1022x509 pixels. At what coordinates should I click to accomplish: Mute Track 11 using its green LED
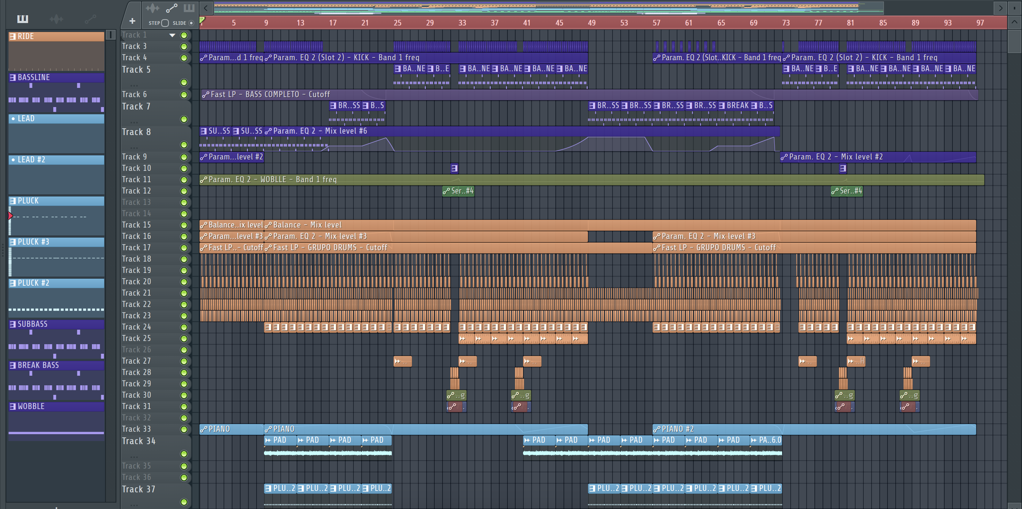click(x=184, y=180)
